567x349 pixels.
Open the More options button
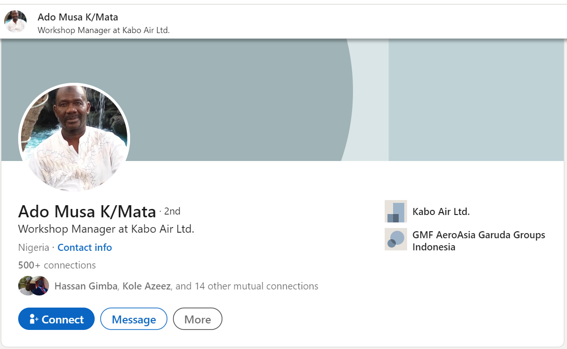[x=198, y=319]
